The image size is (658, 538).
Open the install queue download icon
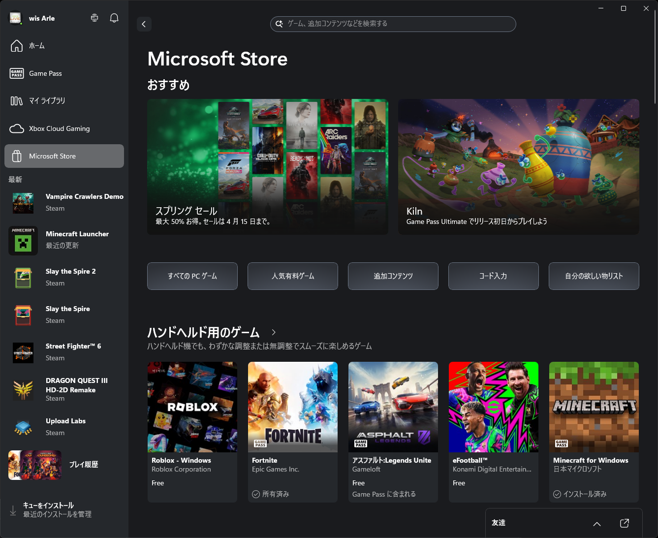(x=13, y=510)
